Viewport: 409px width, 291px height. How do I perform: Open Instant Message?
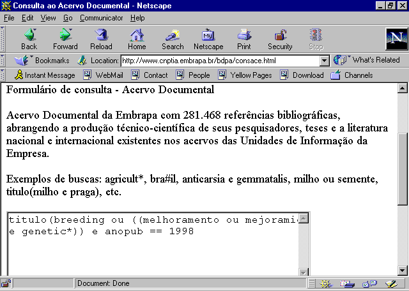45,75
